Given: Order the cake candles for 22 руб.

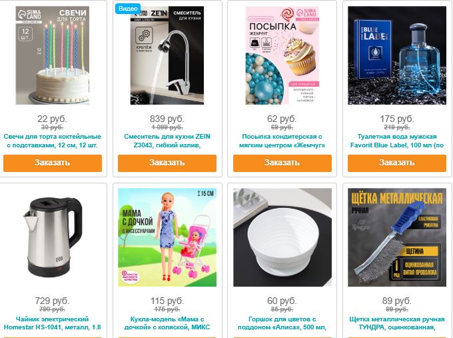Looking at the screenshot, I should pos(53,163).
